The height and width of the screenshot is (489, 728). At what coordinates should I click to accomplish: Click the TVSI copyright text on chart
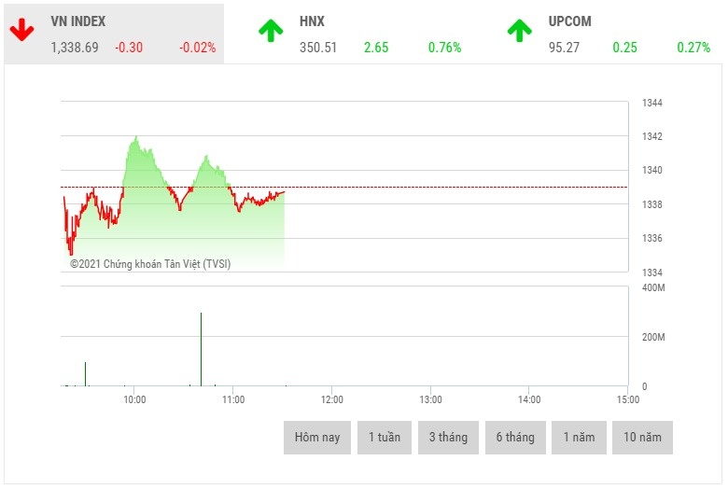coord(150,264)
